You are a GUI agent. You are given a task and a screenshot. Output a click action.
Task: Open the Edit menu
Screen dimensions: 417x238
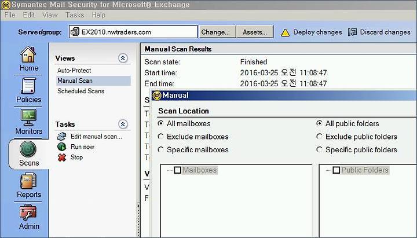click(29, 15)
